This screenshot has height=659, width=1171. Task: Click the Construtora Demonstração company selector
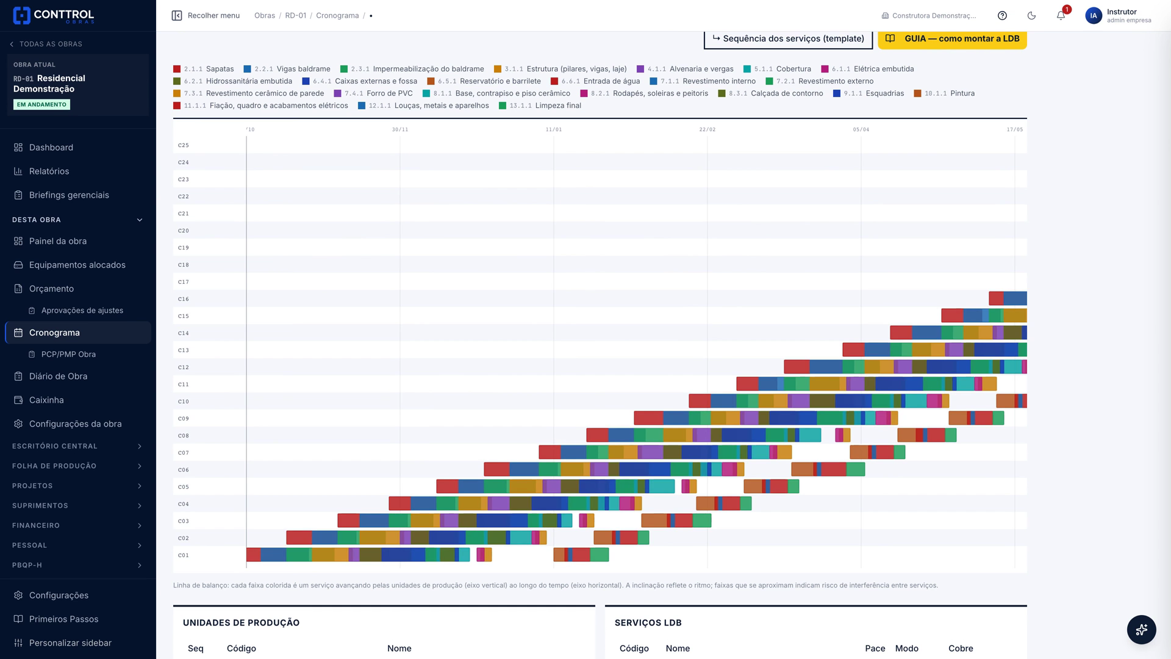point(929,16)
